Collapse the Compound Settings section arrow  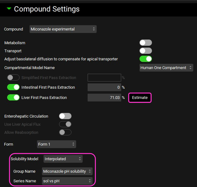pos(9,9)
